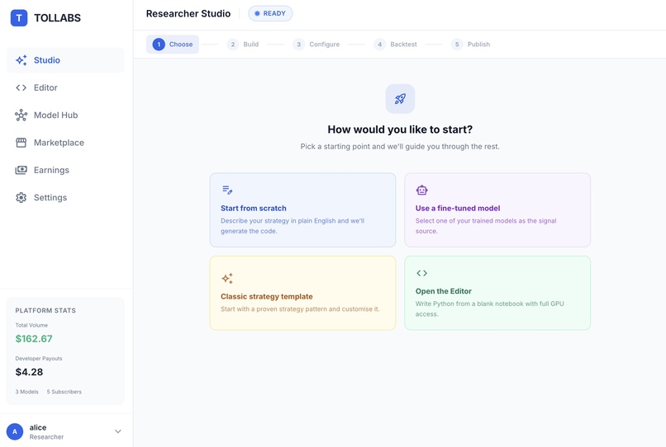Click the Model Hub network icon

pos(21,115)
